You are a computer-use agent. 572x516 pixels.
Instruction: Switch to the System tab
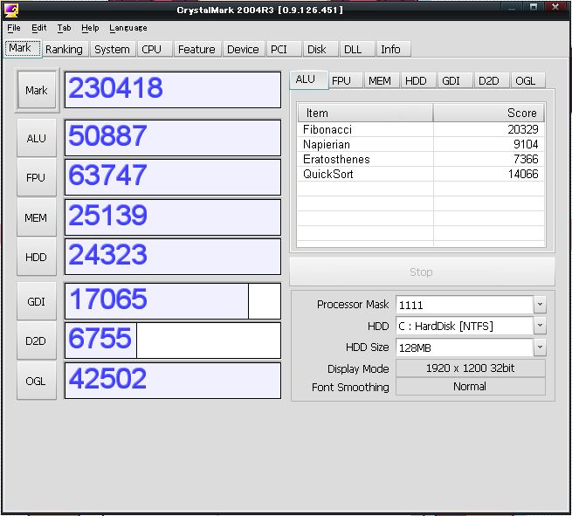(x=112, y=49)
